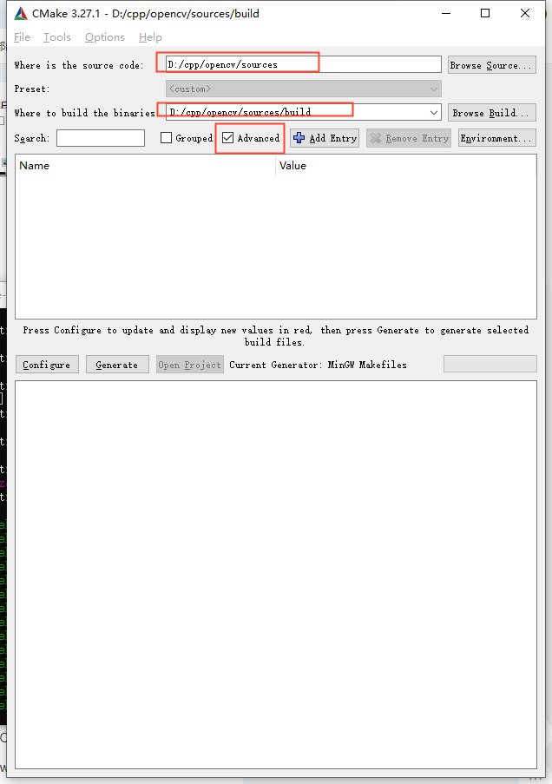Open the Options menu
The image size is (552, 784).
(x=104, y=37)
